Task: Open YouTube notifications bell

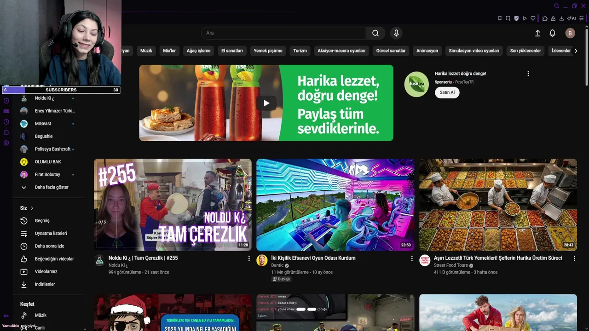Action: 553,33
